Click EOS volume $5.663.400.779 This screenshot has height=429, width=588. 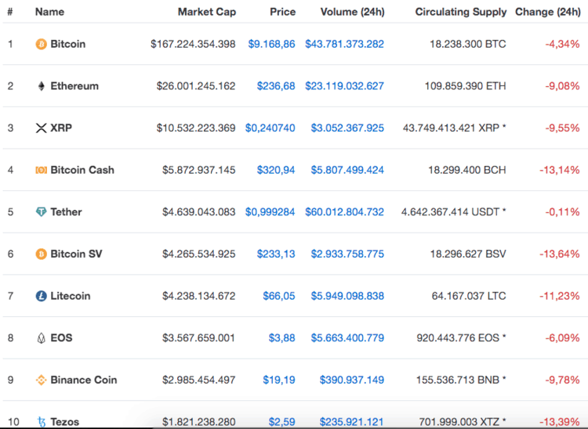click(347, 338)
